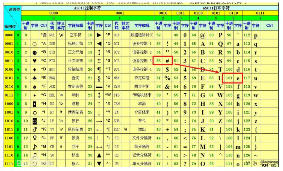
Task: Click the uppercase W character cell
Action: point(220,95)
